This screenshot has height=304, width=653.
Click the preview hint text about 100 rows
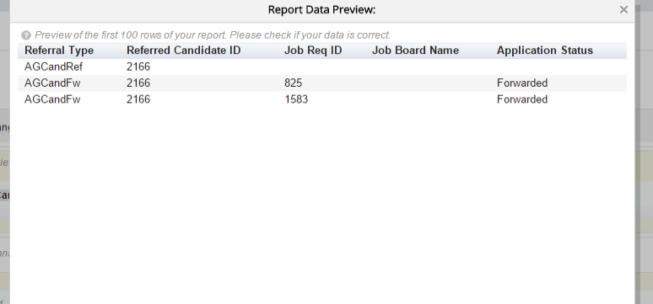(x=213, y=35)
